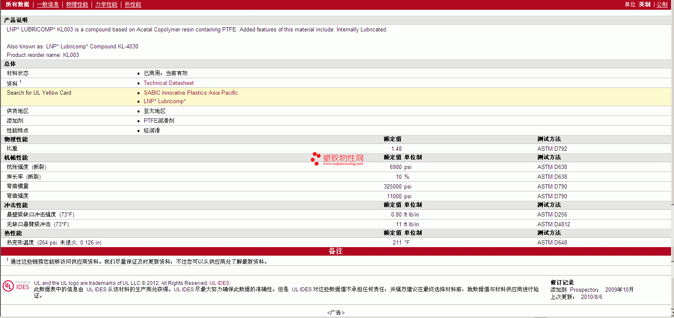
Task: Click the UL IDES logo icon
Action: tap(17, 286)
